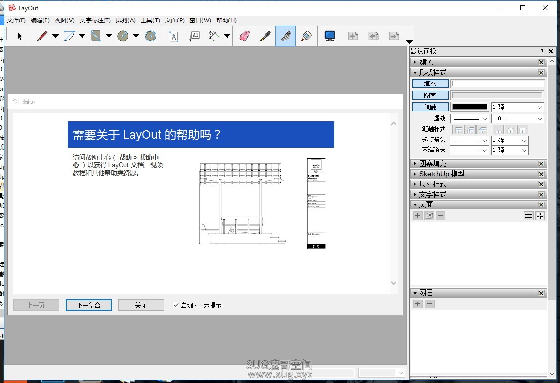The width and height of the screenshot is (560, 383).
Task: Click the black stroke color swatch
Action: click(470, 107)
